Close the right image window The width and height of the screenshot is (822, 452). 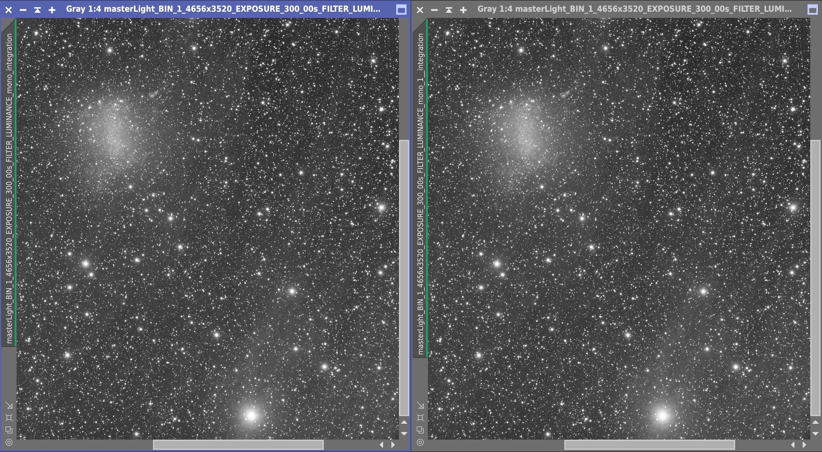(x=420, y=9)
